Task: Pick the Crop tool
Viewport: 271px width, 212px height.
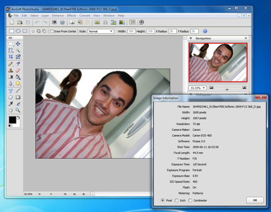Action: pos(11,57)
